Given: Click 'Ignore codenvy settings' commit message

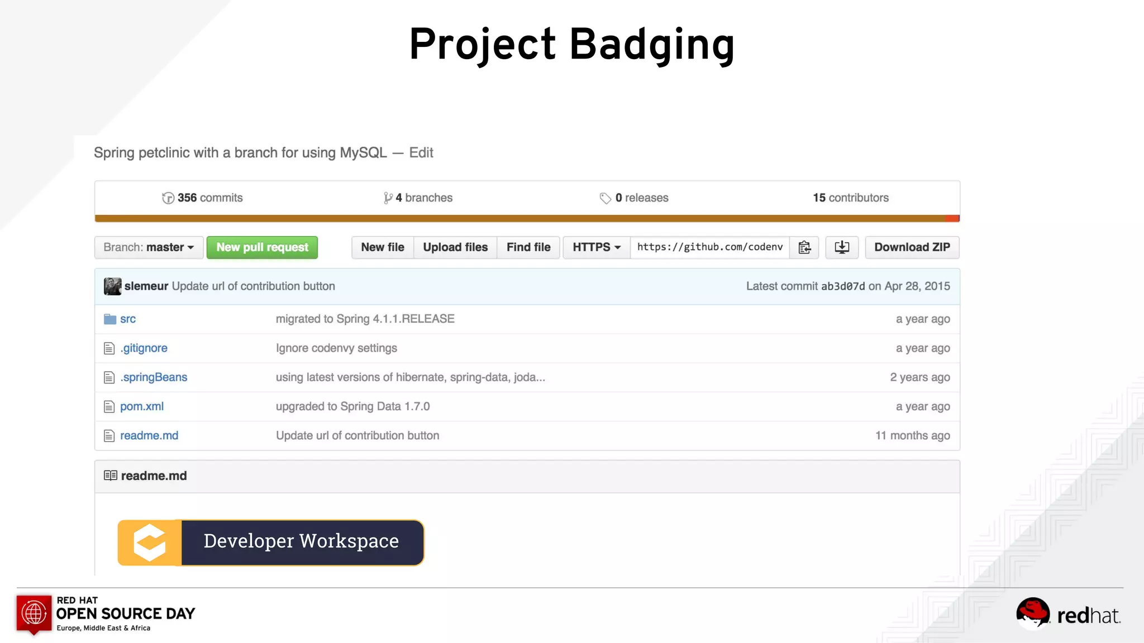Looking at the screenshot, I should click(336, 348).
